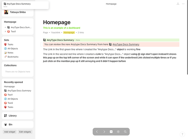Click the Tasks icon under Sets
The image size is (188, 139).
[x=5, y=44]
